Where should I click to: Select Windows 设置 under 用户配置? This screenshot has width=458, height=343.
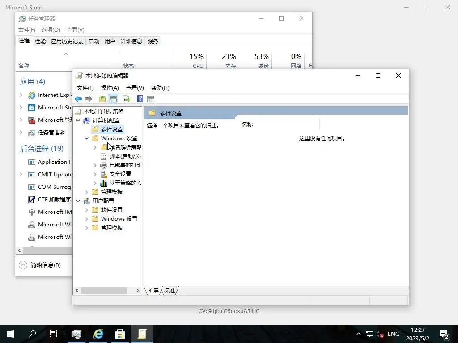point(119,219)
